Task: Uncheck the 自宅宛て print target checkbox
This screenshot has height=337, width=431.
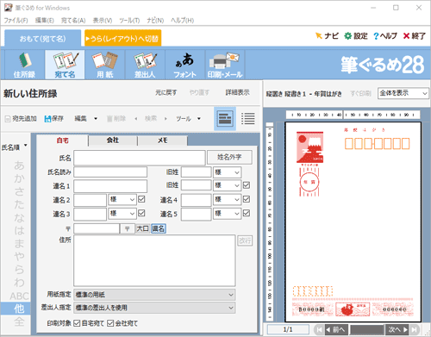Action: (x=77, y=323)
